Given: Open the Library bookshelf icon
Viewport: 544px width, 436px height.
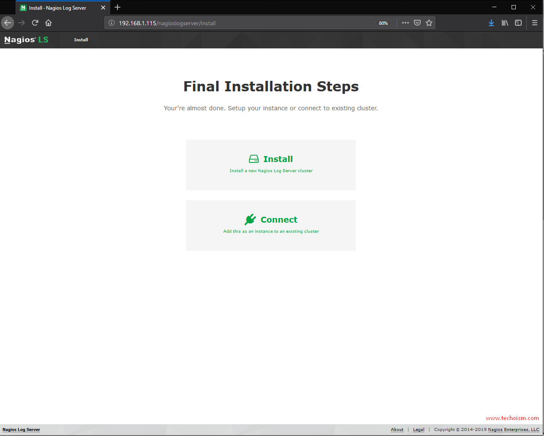Looking at the screenshot, I should point(505,23).
